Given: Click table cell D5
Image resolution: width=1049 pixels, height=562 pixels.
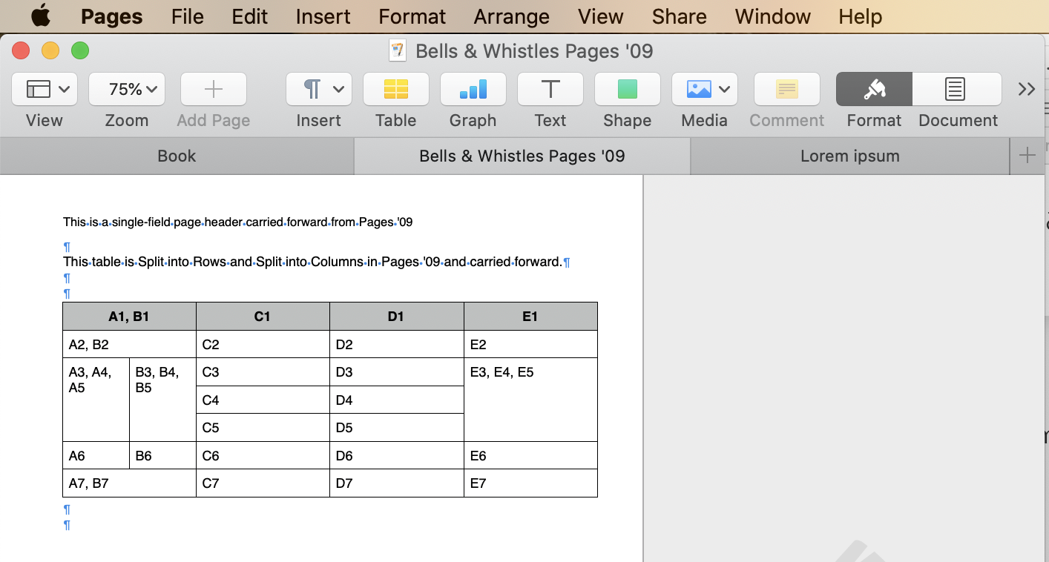Looking at the screenshot, I should 396,428.
